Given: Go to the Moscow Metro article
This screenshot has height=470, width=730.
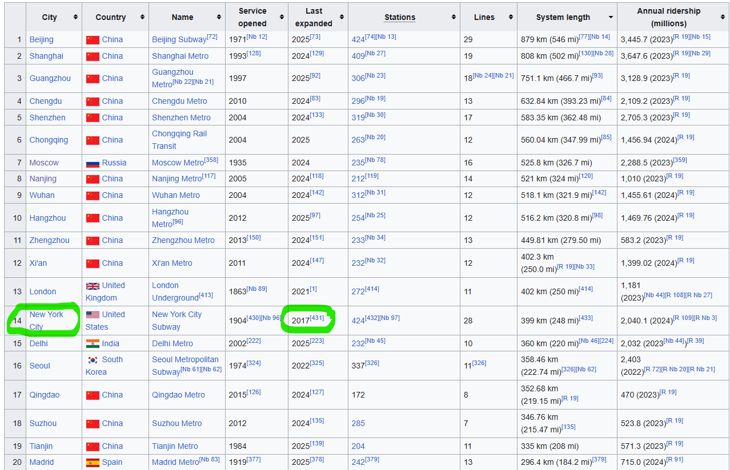Looking at the screenshot, I should click(x=178, y=163).
